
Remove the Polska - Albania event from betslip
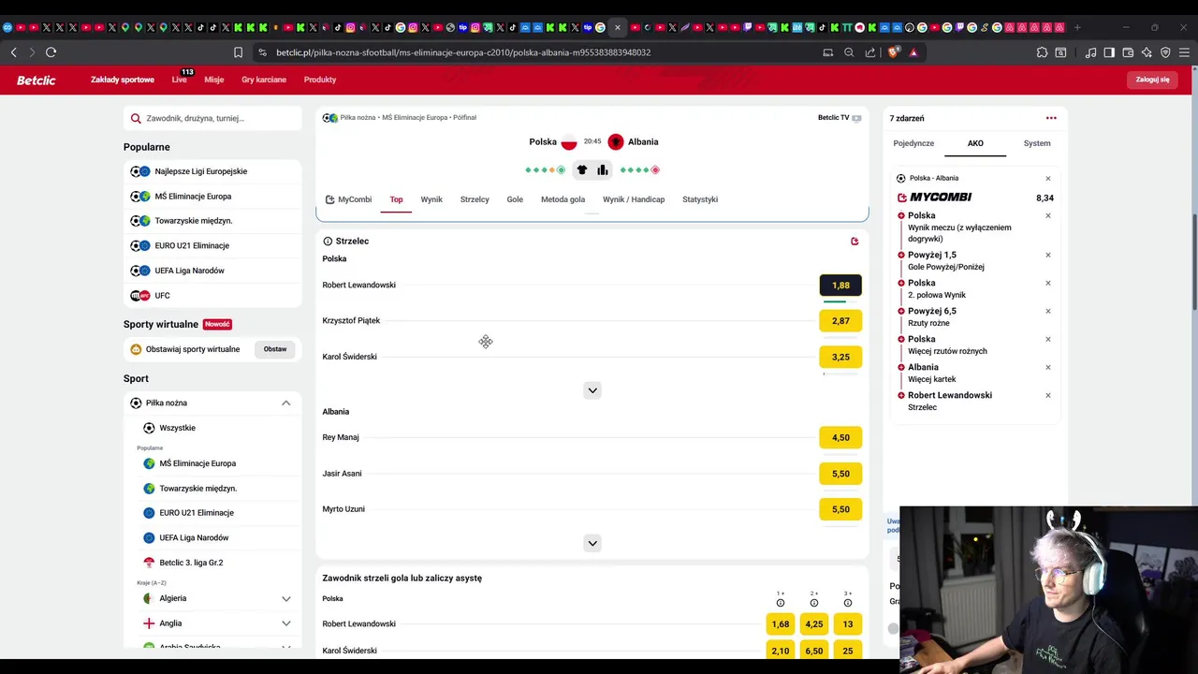click(1048, 178)
